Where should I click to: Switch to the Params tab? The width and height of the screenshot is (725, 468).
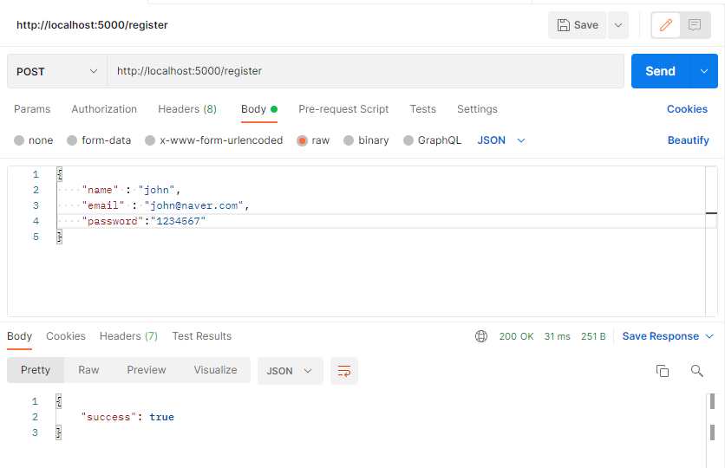pyautogui.click(x=32, y=109)
